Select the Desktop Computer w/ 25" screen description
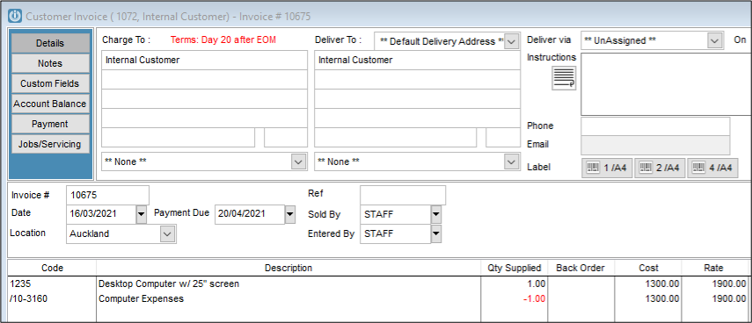 pos(288,284)
